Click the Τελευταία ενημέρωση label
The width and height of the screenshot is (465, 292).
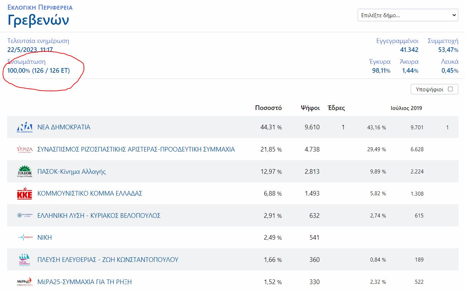(x=38, y=41)
